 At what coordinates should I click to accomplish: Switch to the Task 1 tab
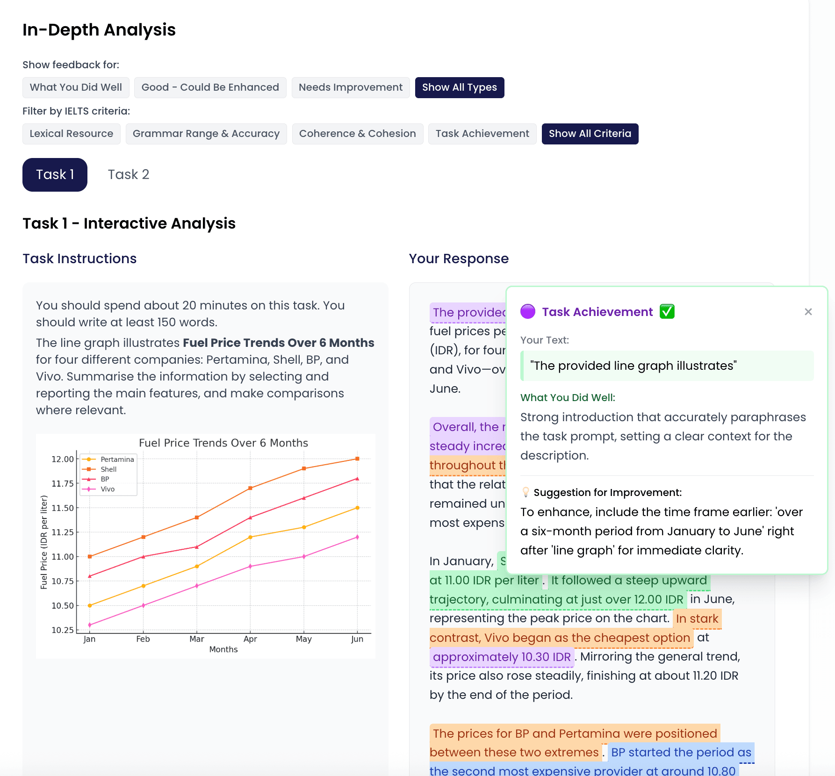tap(55, 175)
